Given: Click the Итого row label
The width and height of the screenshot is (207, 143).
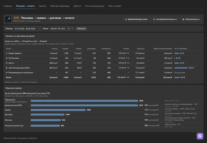Looking at the screenshot, I should (9, 78).
